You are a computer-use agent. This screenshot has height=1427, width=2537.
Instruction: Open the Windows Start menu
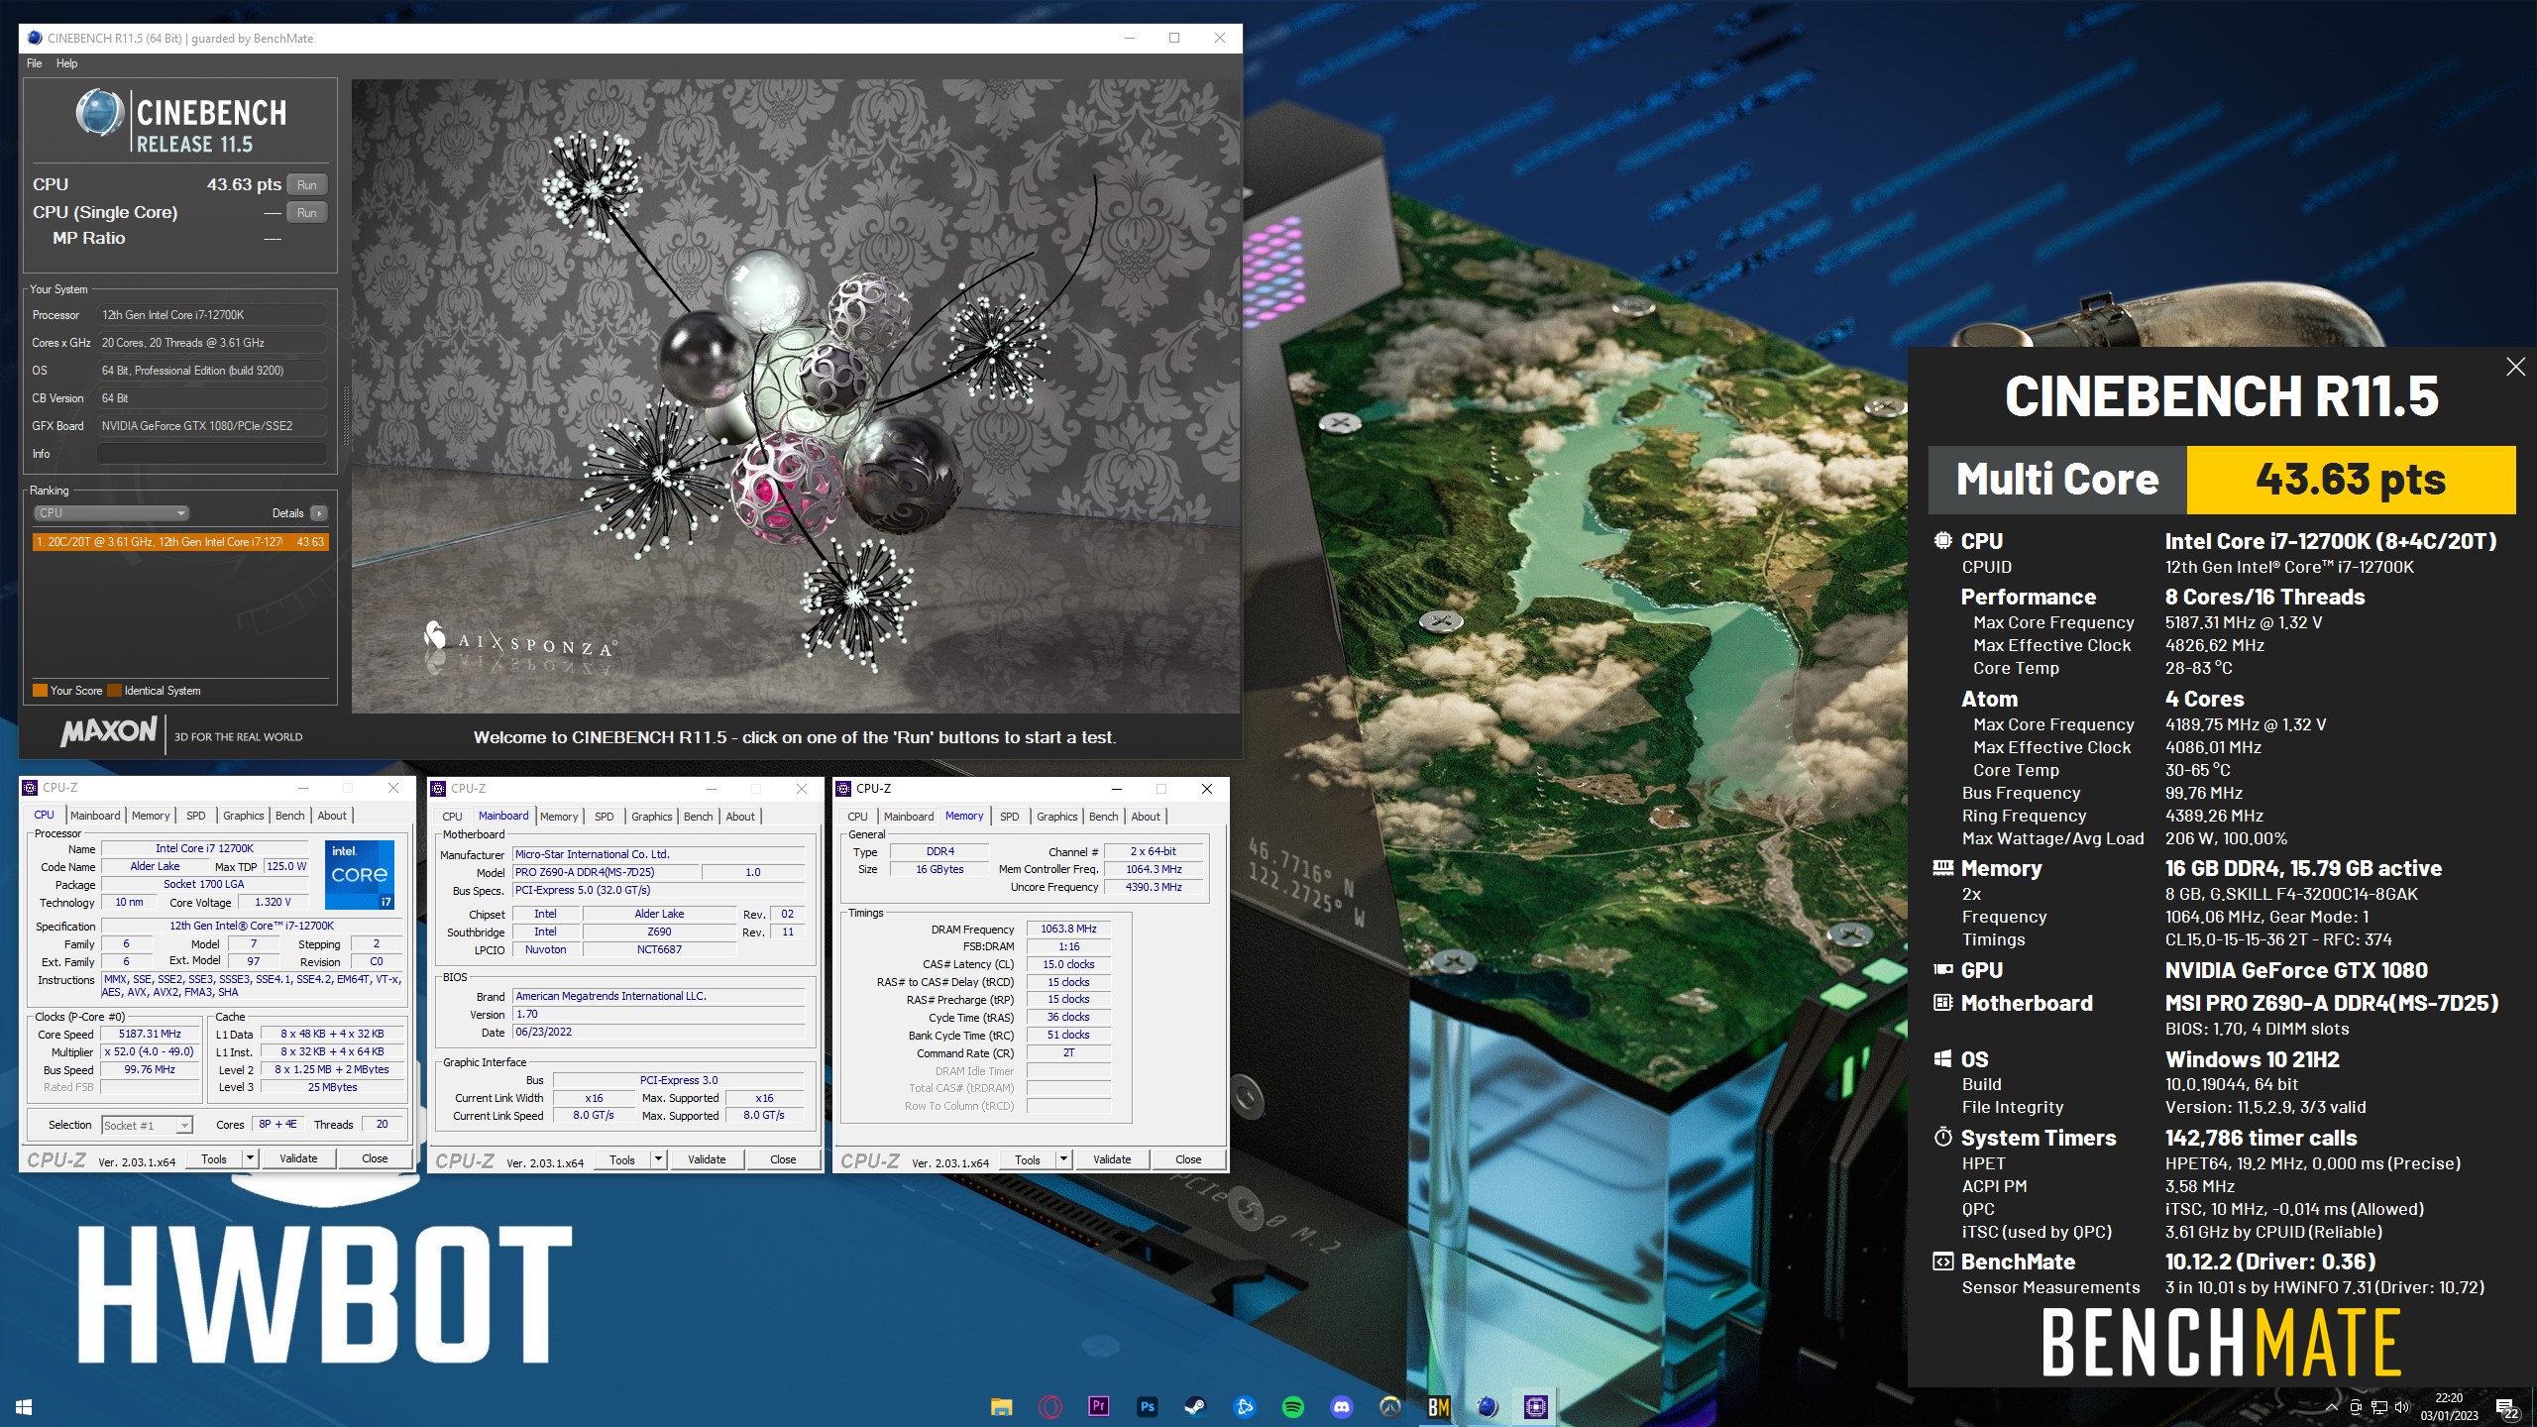tap(24, 1407)
